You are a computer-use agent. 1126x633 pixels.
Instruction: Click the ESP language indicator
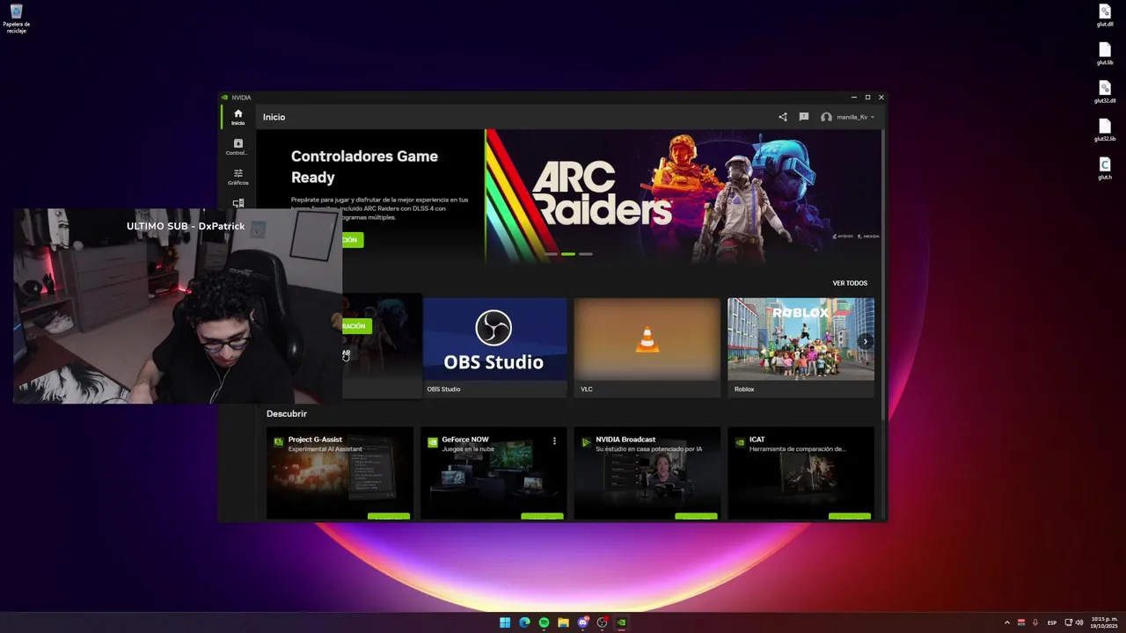click(x=1052, y=622)
